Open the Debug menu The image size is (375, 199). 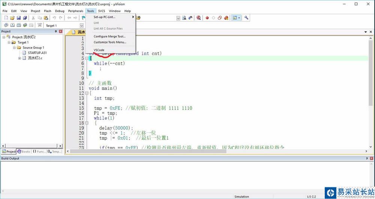pyautogui.click(x=60, y=11)
